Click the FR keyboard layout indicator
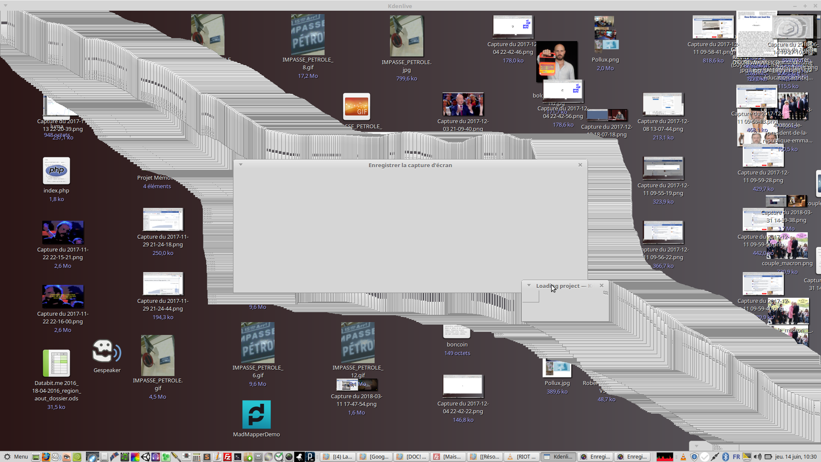 [x=736, y=457]
